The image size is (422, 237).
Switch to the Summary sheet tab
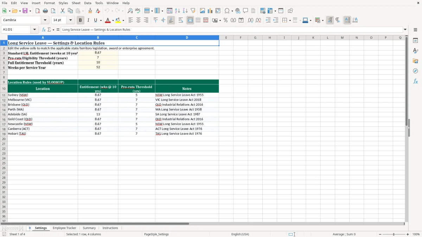coord(89,228)
